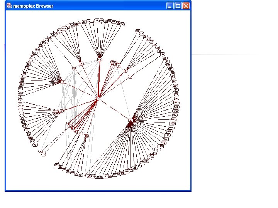Select large hub node 20 at lower right

[131, 121]
